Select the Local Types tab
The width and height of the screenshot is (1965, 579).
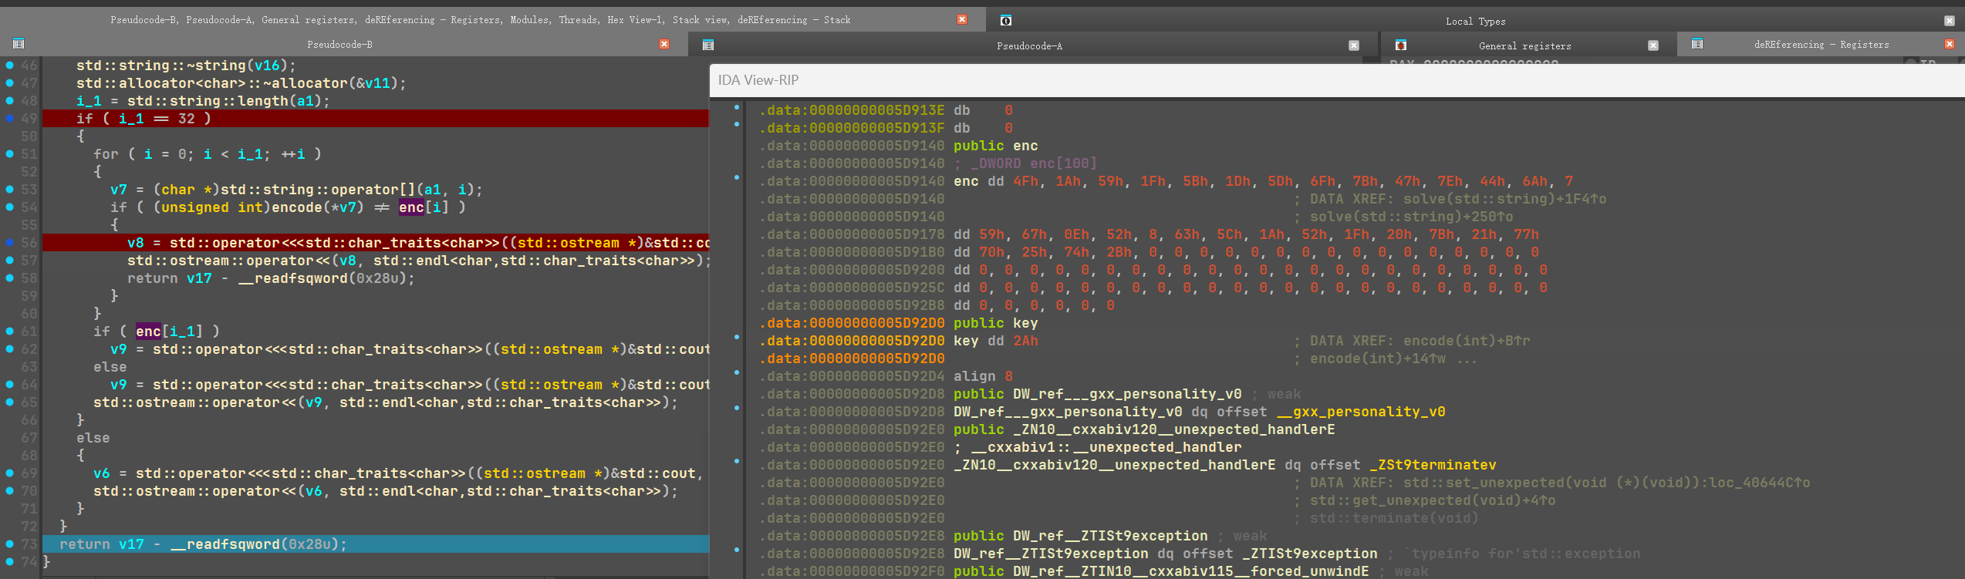click(x=1474, y=21)
